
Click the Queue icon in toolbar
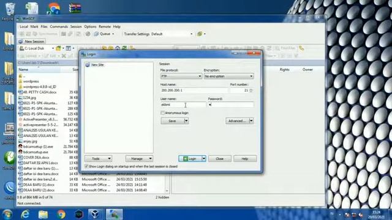(96, 34)
